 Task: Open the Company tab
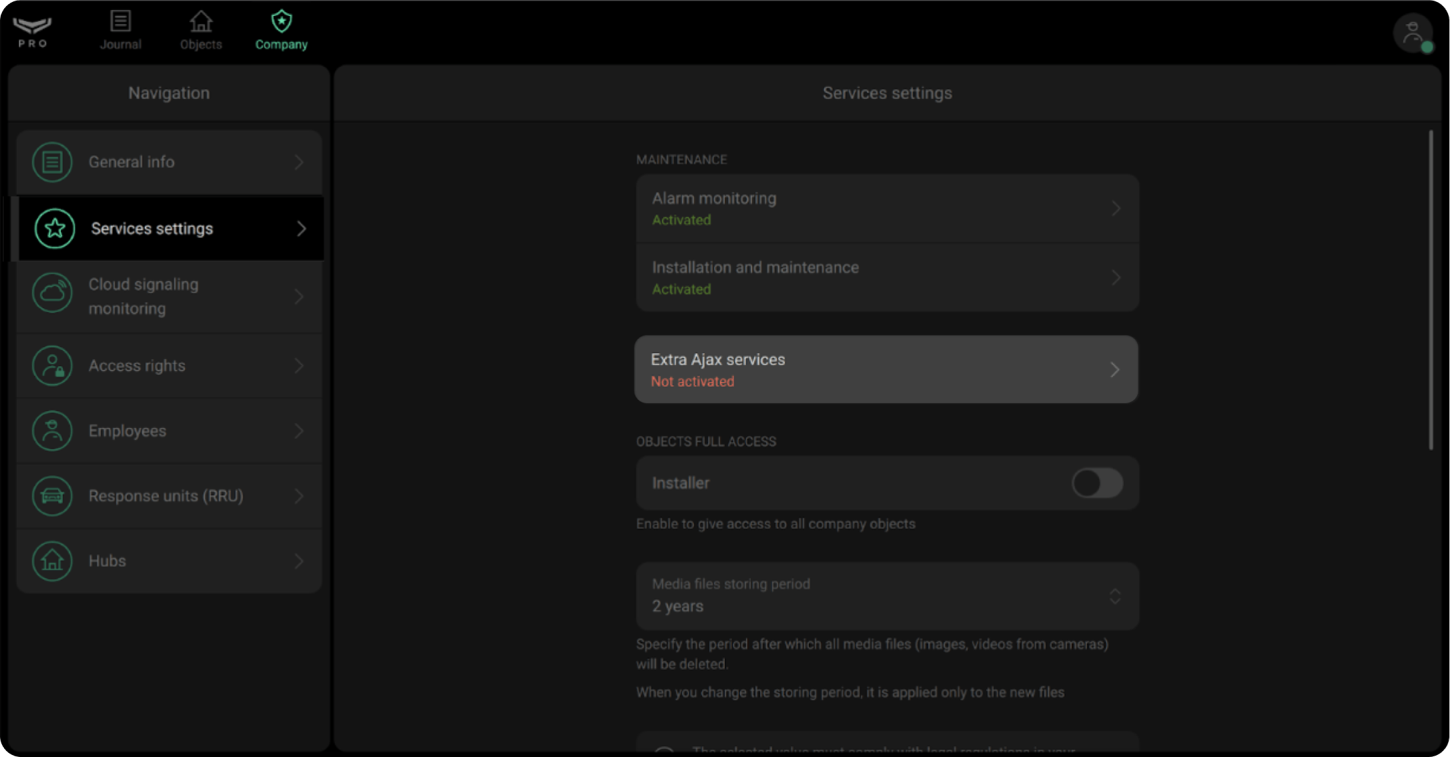[281, 31]
